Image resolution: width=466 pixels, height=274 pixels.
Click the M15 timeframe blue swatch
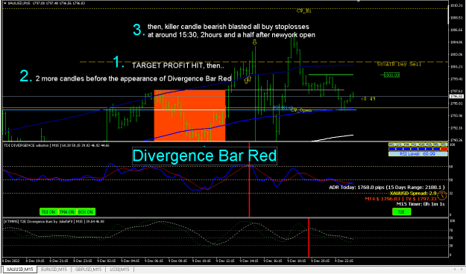pyautogui.click(x=429, y=149)
